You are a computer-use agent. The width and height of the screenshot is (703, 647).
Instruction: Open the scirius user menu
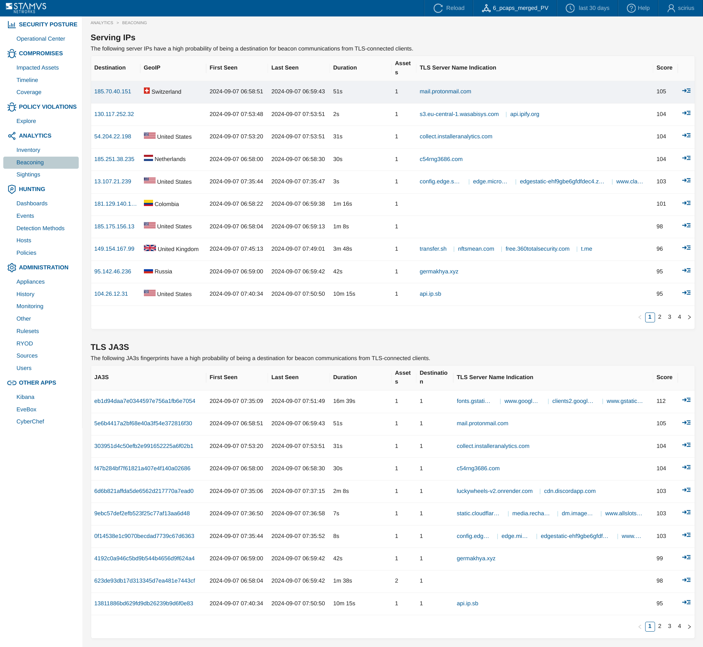(681, 8)
